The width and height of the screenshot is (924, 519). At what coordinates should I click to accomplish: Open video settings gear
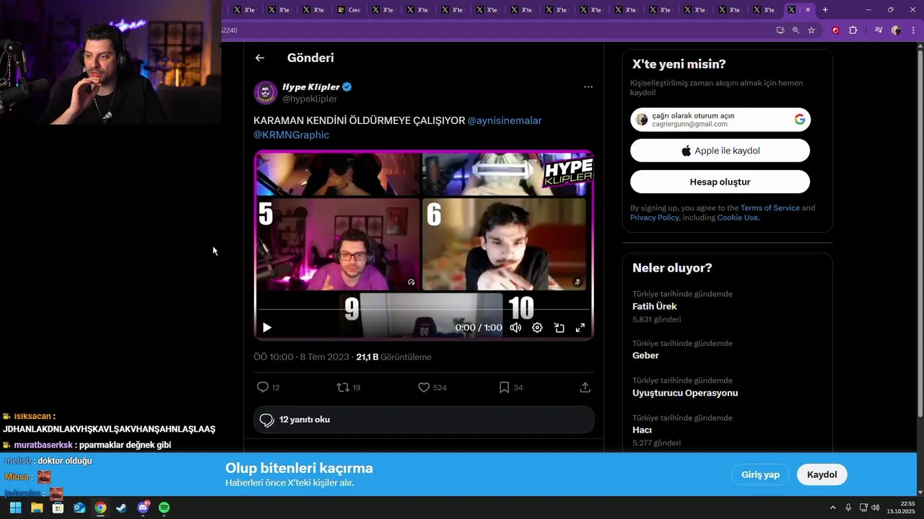(x=537, y=327)
